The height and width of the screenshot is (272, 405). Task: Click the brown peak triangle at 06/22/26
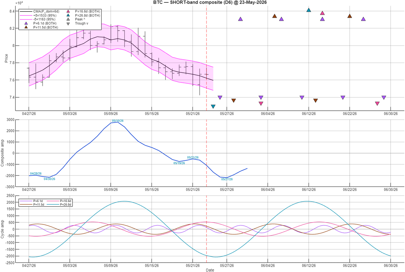[x=350, y=16]
